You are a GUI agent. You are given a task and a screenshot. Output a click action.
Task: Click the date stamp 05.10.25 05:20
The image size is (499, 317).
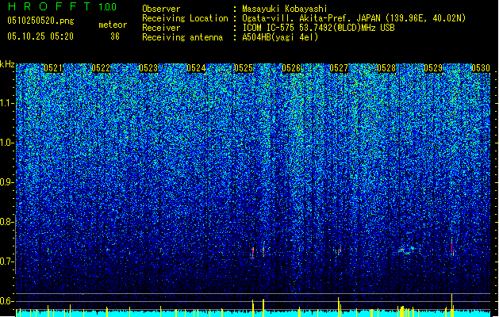click(x=40, y=36)
